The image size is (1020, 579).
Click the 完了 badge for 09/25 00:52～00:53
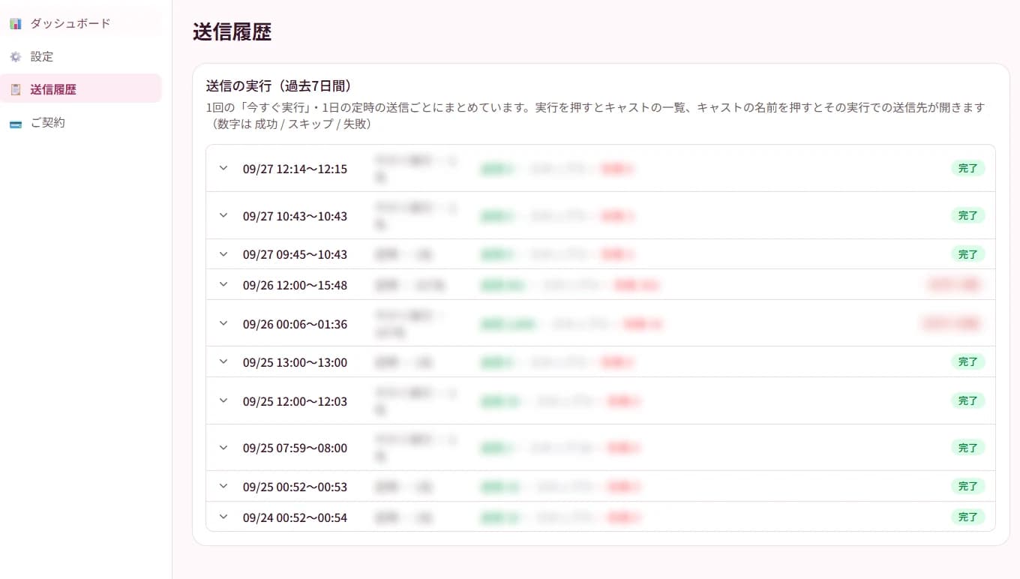coord(968,486)
